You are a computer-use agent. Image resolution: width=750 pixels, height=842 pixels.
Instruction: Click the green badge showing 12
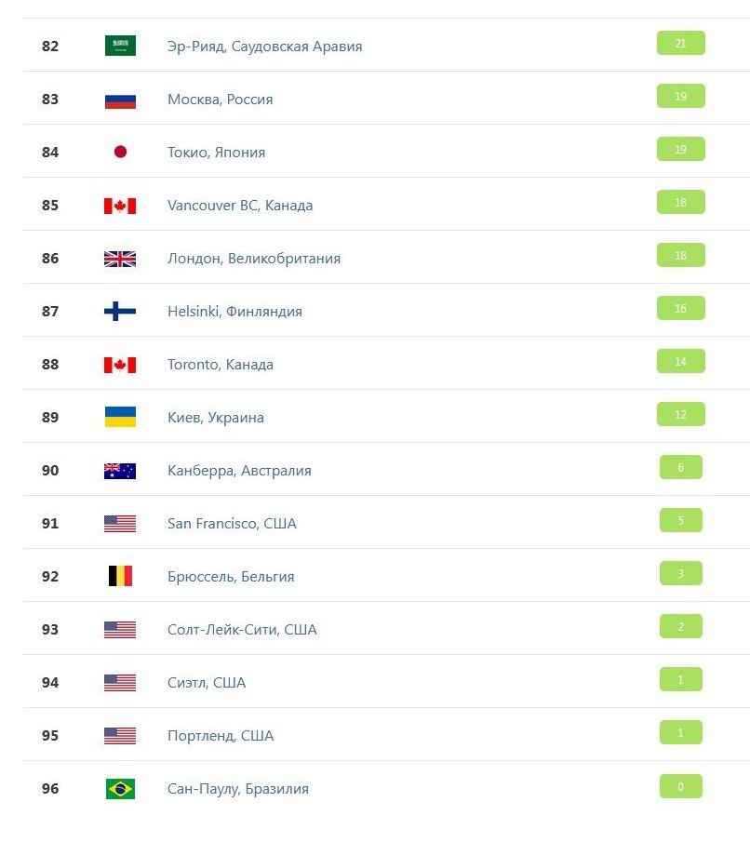(x=680, y=415)
